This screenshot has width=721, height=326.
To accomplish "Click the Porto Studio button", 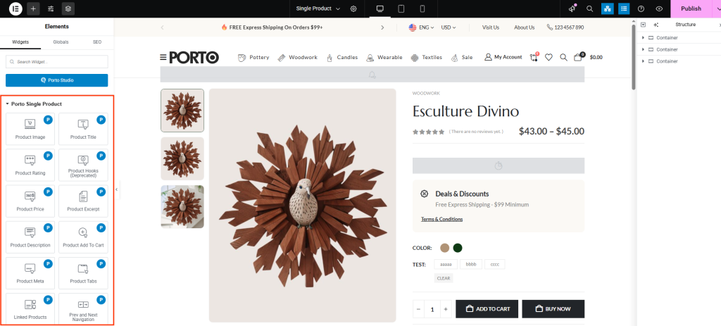I will click(x=56, y=80).
